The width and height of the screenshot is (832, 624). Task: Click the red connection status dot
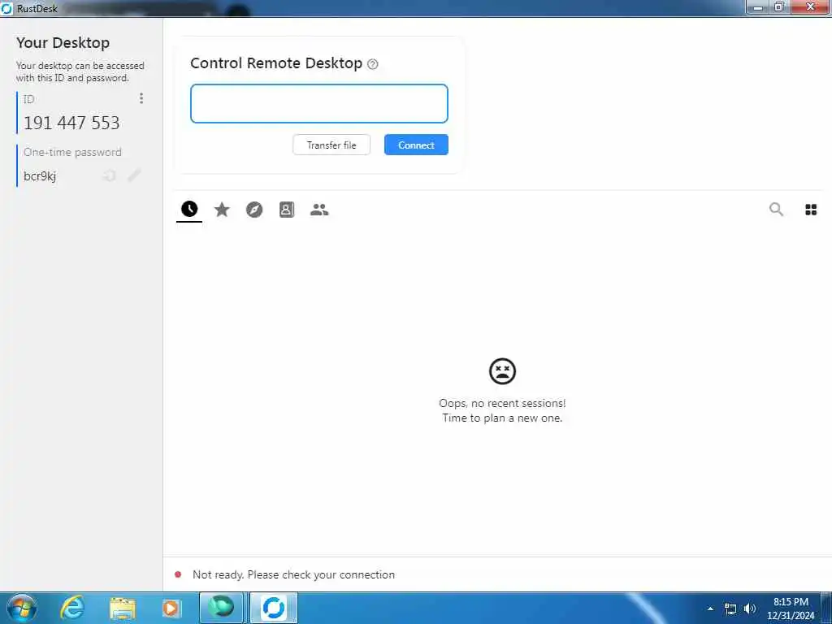coord(178,574)
